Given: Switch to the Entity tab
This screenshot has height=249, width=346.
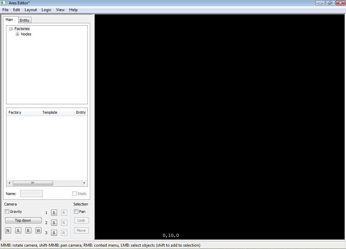Looking at the screenshot, I should (24, 20).
